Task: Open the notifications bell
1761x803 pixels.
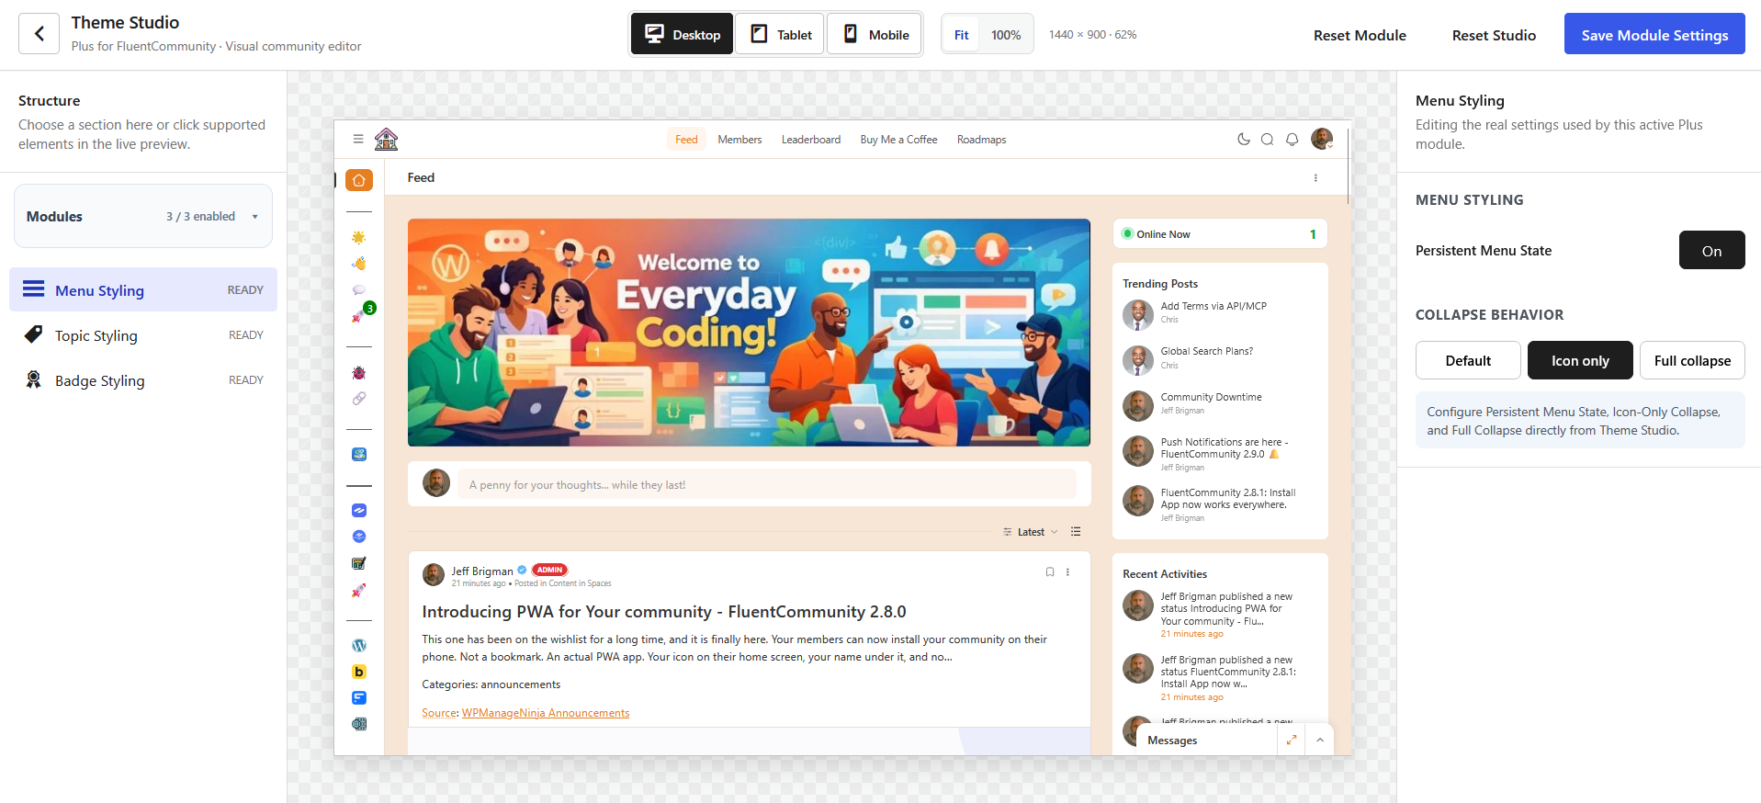Action: pos(1292,140)
